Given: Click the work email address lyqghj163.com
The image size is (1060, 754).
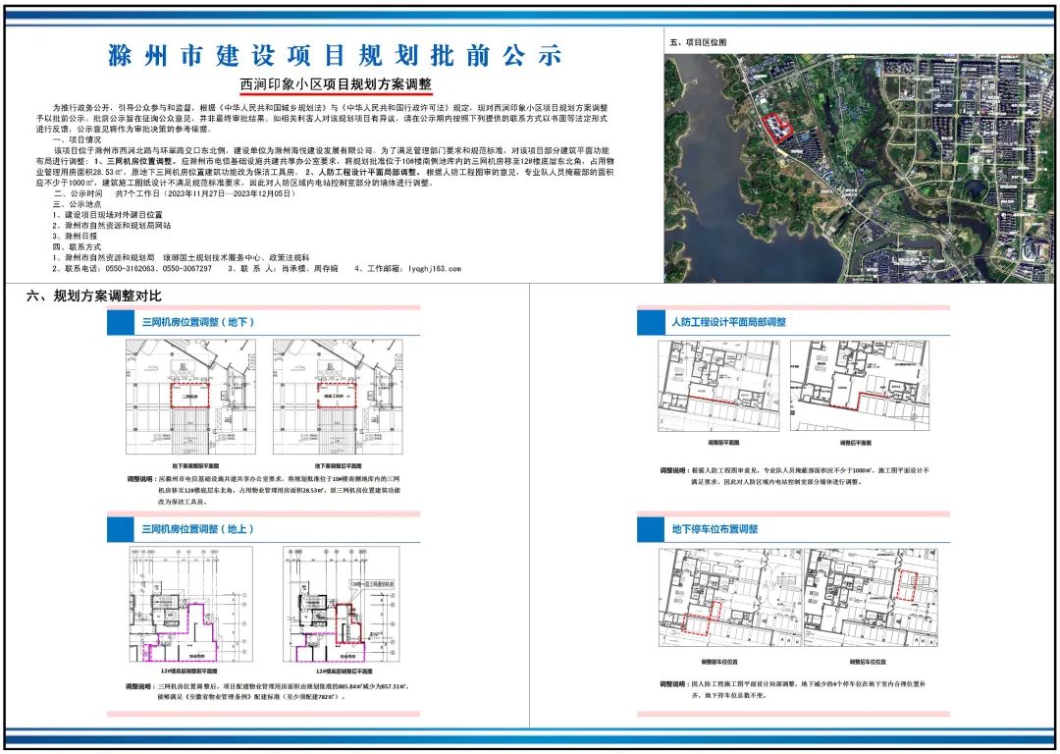Looking at the screenshot, I should [x=436, y=268].
